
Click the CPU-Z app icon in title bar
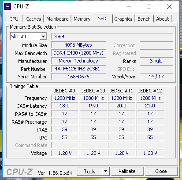click(x=7, y=7)
